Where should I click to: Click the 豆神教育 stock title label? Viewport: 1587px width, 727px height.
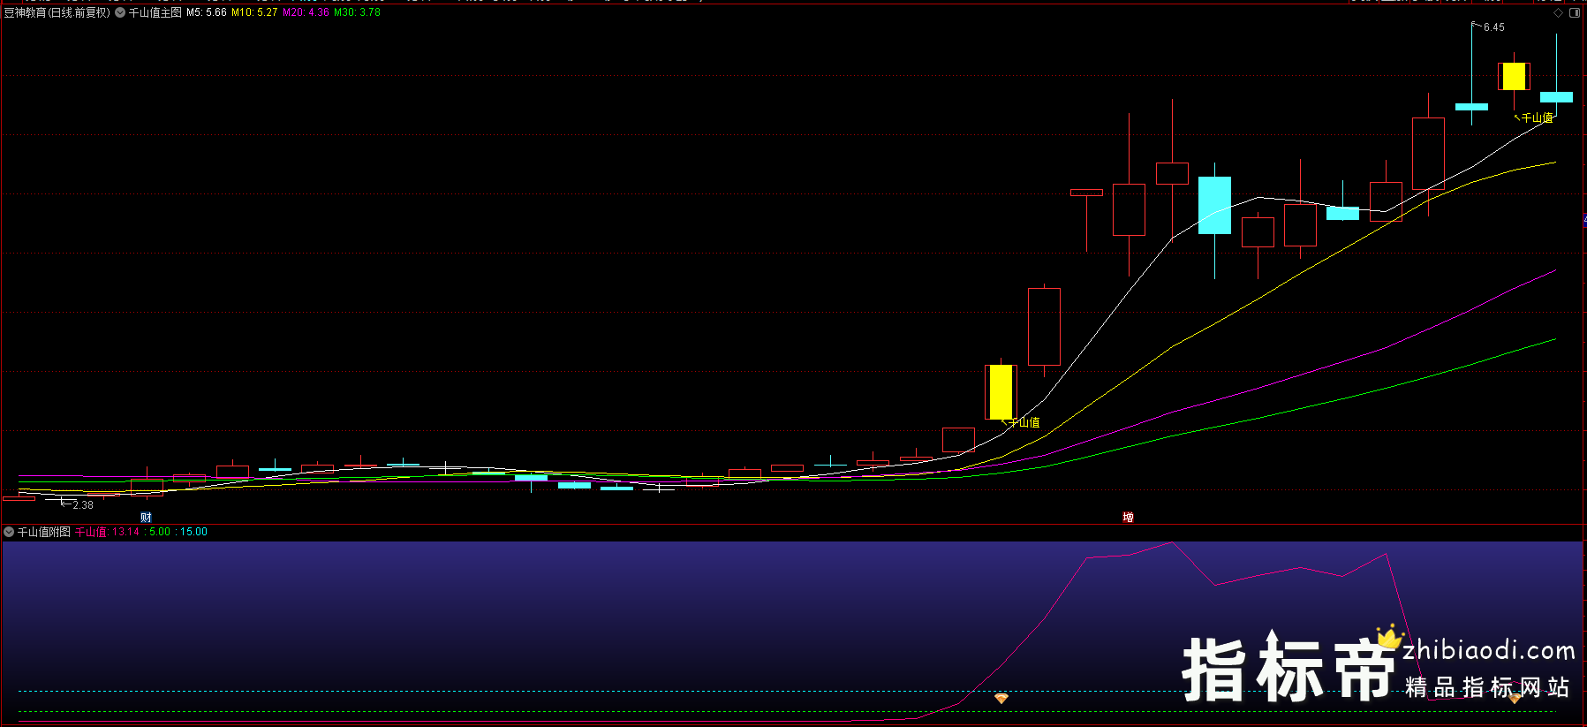tap(57, 12)
